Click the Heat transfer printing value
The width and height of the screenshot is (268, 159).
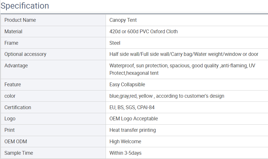click(133, 130)
